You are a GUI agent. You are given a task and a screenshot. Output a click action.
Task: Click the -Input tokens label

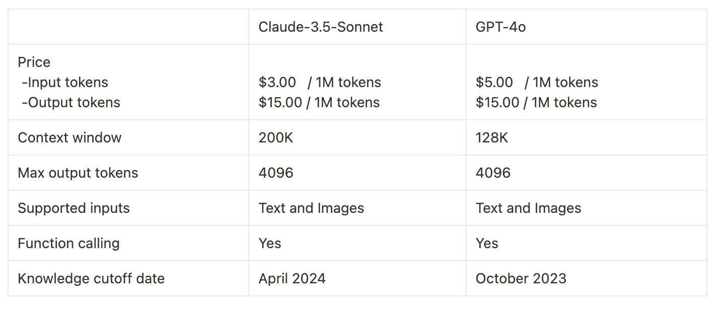(x=64, y=83)
